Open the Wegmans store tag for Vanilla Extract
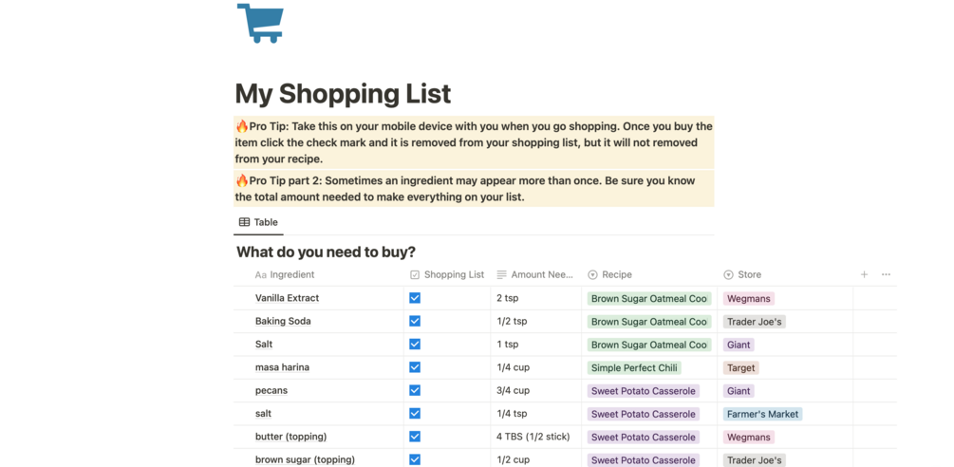Image resolution: width=954 pixels, height=467 pixels. point(748,298)
